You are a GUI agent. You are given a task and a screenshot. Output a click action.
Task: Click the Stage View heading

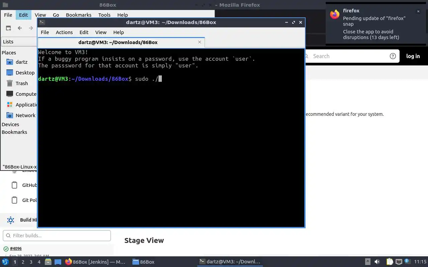144,241
